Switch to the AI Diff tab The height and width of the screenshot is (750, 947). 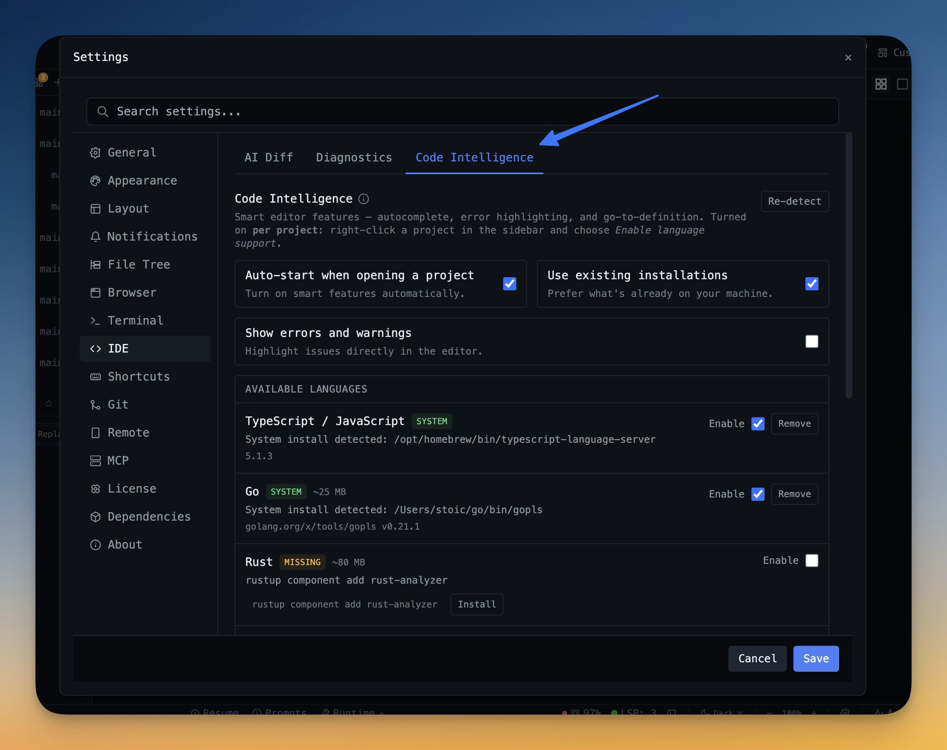[268, 157]
